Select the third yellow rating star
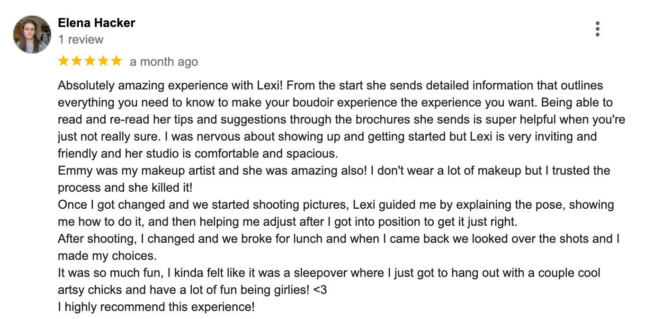This screenshot has width=645, height=319. [90, 61]
